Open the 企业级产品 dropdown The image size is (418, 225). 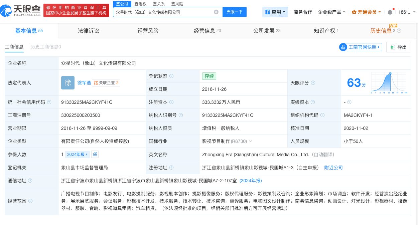coord(330,11)
